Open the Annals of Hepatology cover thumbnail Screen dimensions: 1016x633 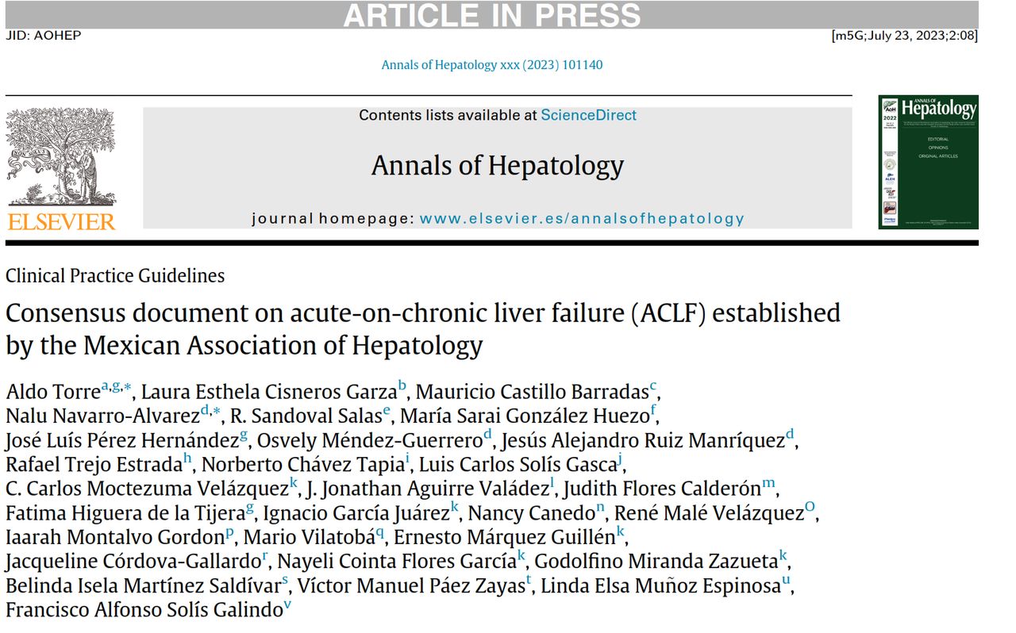928,162
